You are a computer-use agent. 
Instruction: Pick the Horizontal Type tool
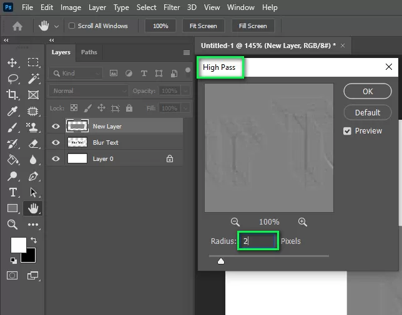click(13, 192)
